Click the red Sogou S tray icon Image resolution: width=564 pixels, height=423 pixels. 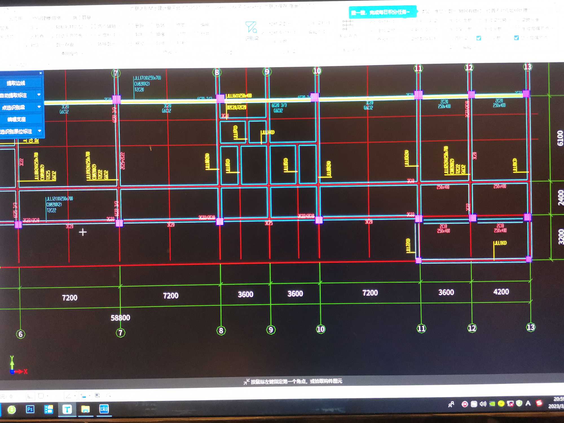click(539, 403)
